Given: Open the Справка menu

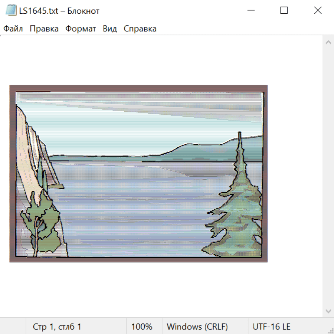Looking at the screenshot, I should [140, 29].
